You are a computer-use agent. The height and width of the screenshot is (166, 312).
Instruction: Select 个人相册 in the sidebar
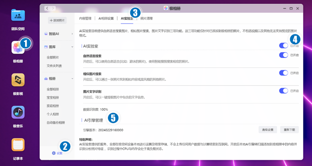tap(53, 114)
